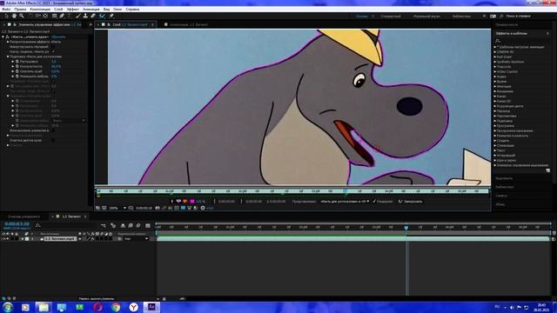Open Graph Editor icon in timeline
The height and width of the screenshot is (313, 557).
pyautogui.click(x=148, y=225)
